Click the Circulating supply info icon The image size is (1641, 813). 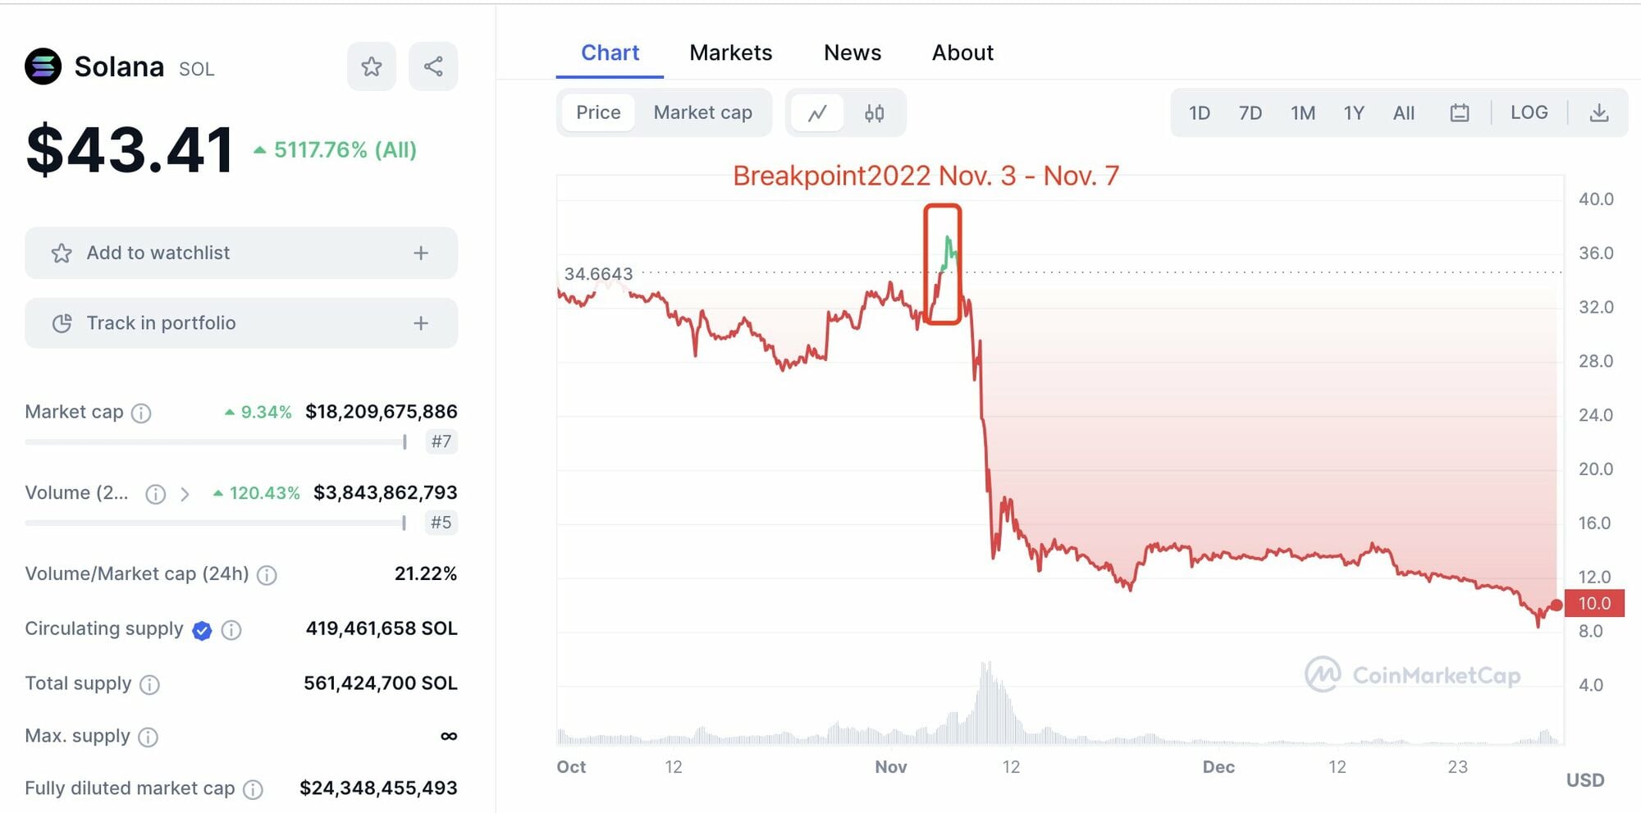231,630
